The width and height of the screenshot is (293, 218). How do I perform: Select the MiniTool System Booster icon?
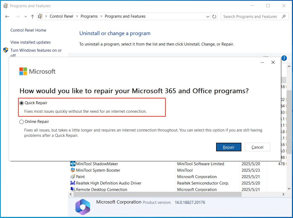[72, 170]
